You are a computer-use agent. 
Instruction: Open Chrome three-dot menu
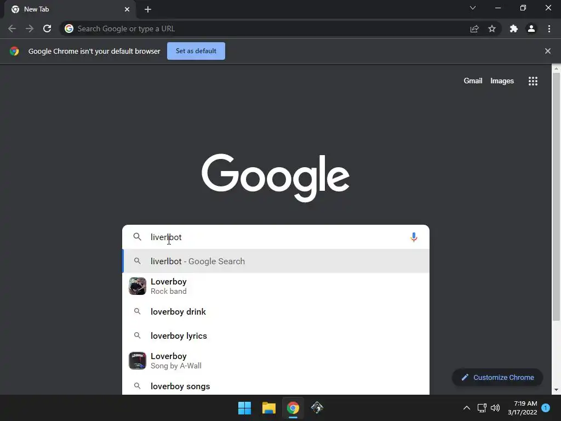click(x=549, y=29)
